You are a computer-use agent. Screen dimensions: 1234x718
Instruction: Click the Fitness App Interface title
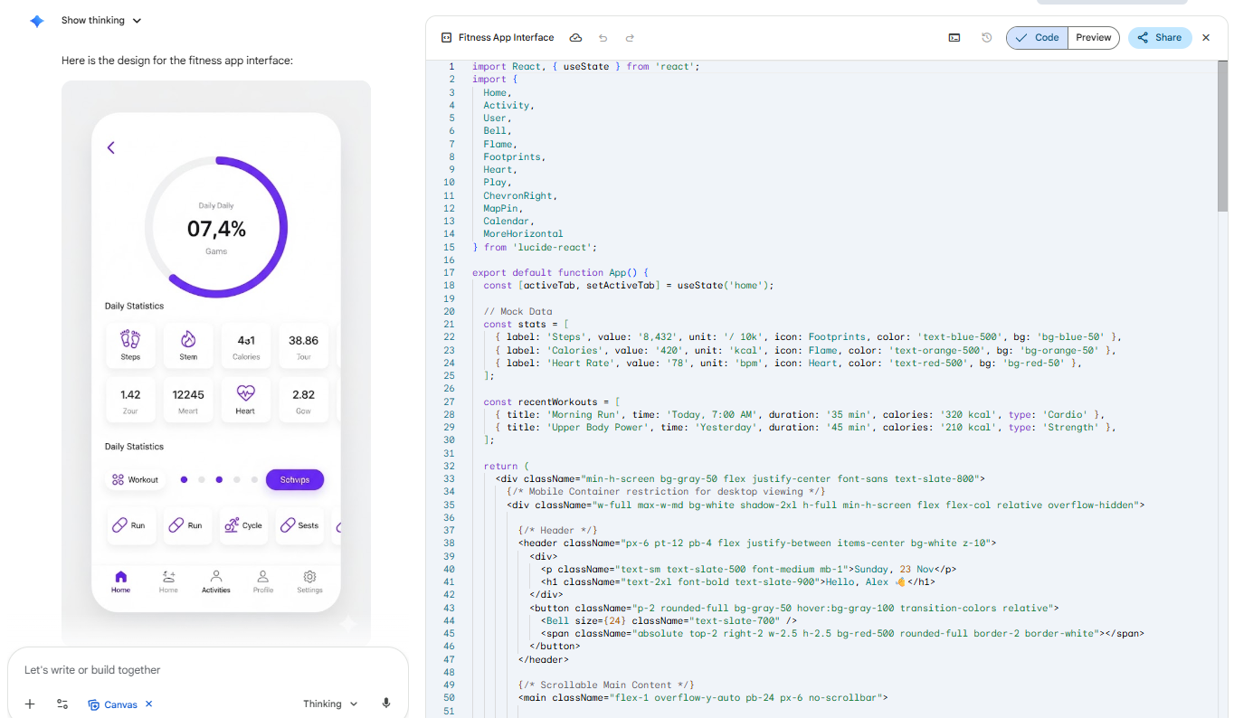[506, 38]
